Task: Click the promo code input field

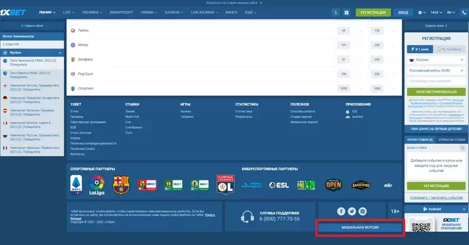Action: click(436, 81)
